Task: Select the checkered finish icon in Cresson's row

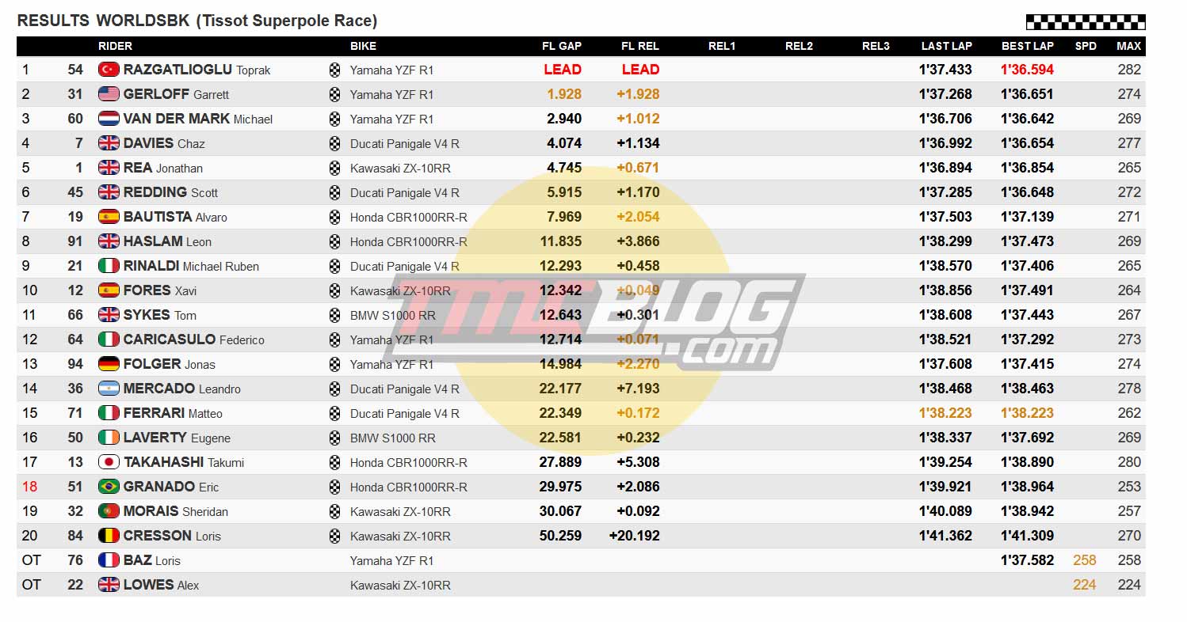Action: pos(334,536)
